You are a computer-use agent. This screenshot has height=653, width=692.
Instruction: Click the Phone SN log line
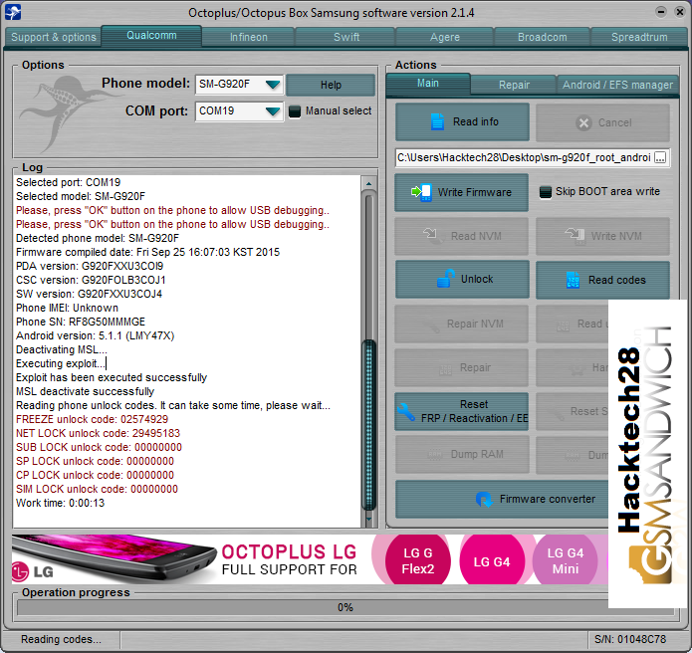click(81, 322)
